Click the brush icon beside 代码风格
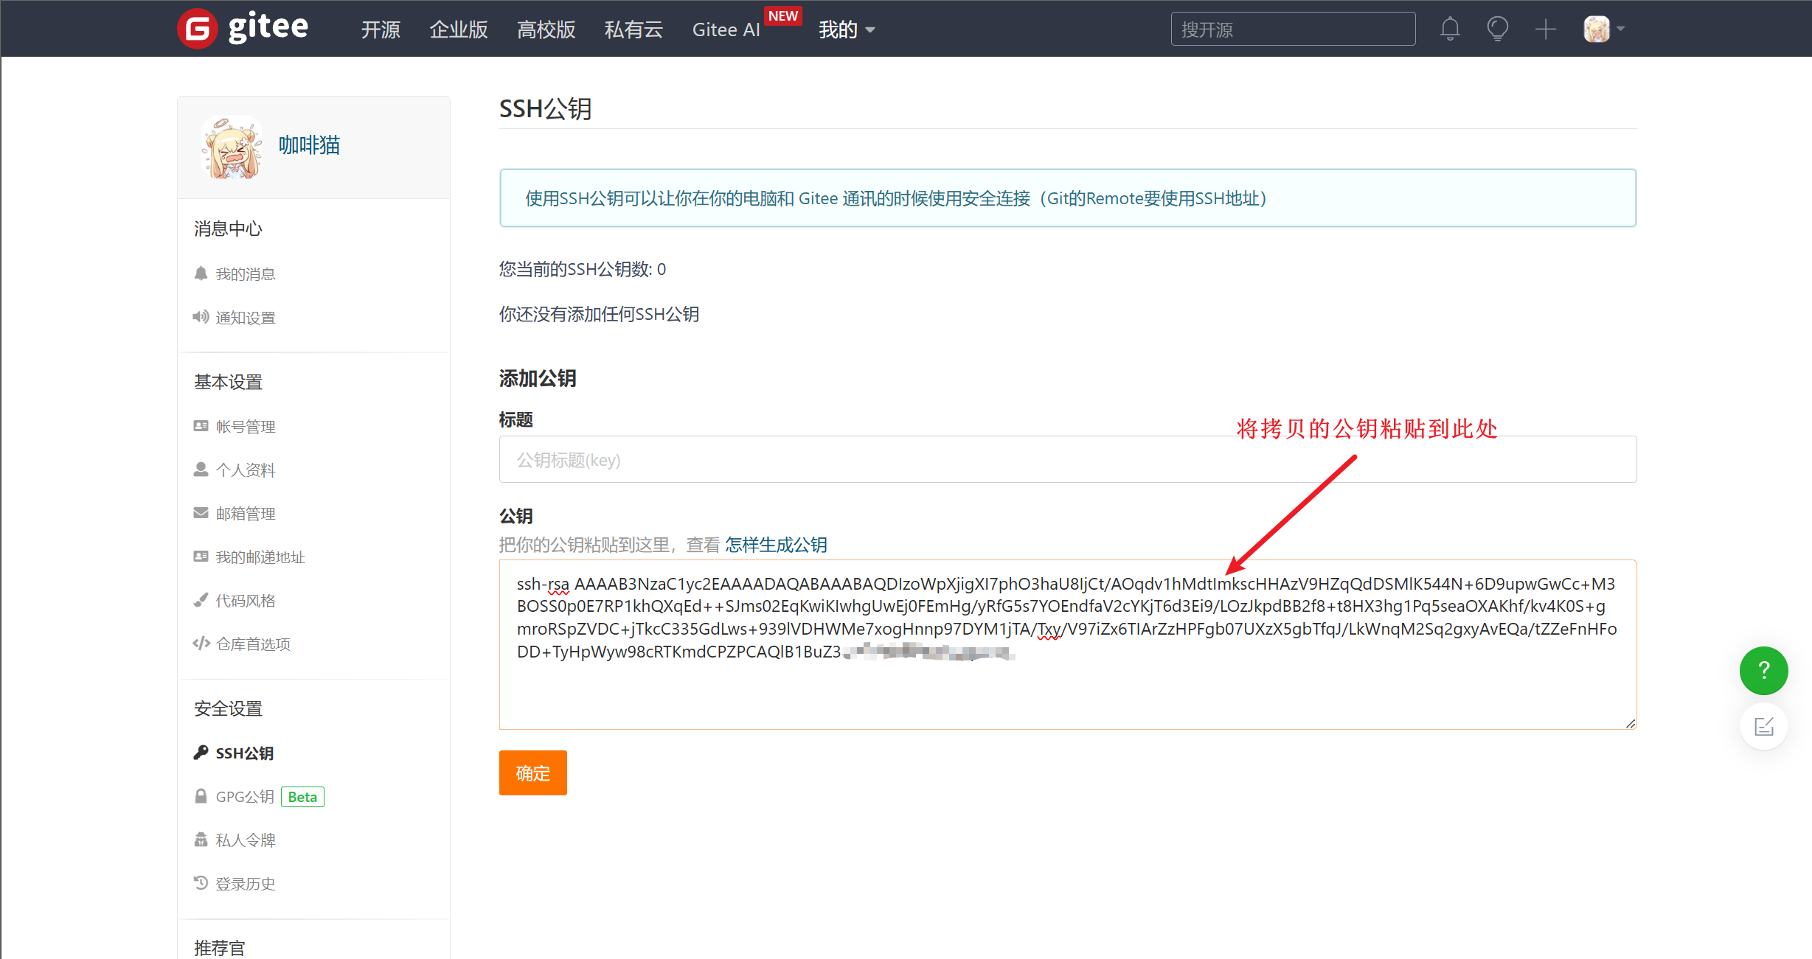This screenshot has height=959, width=1812. click(x=201, y=600)
